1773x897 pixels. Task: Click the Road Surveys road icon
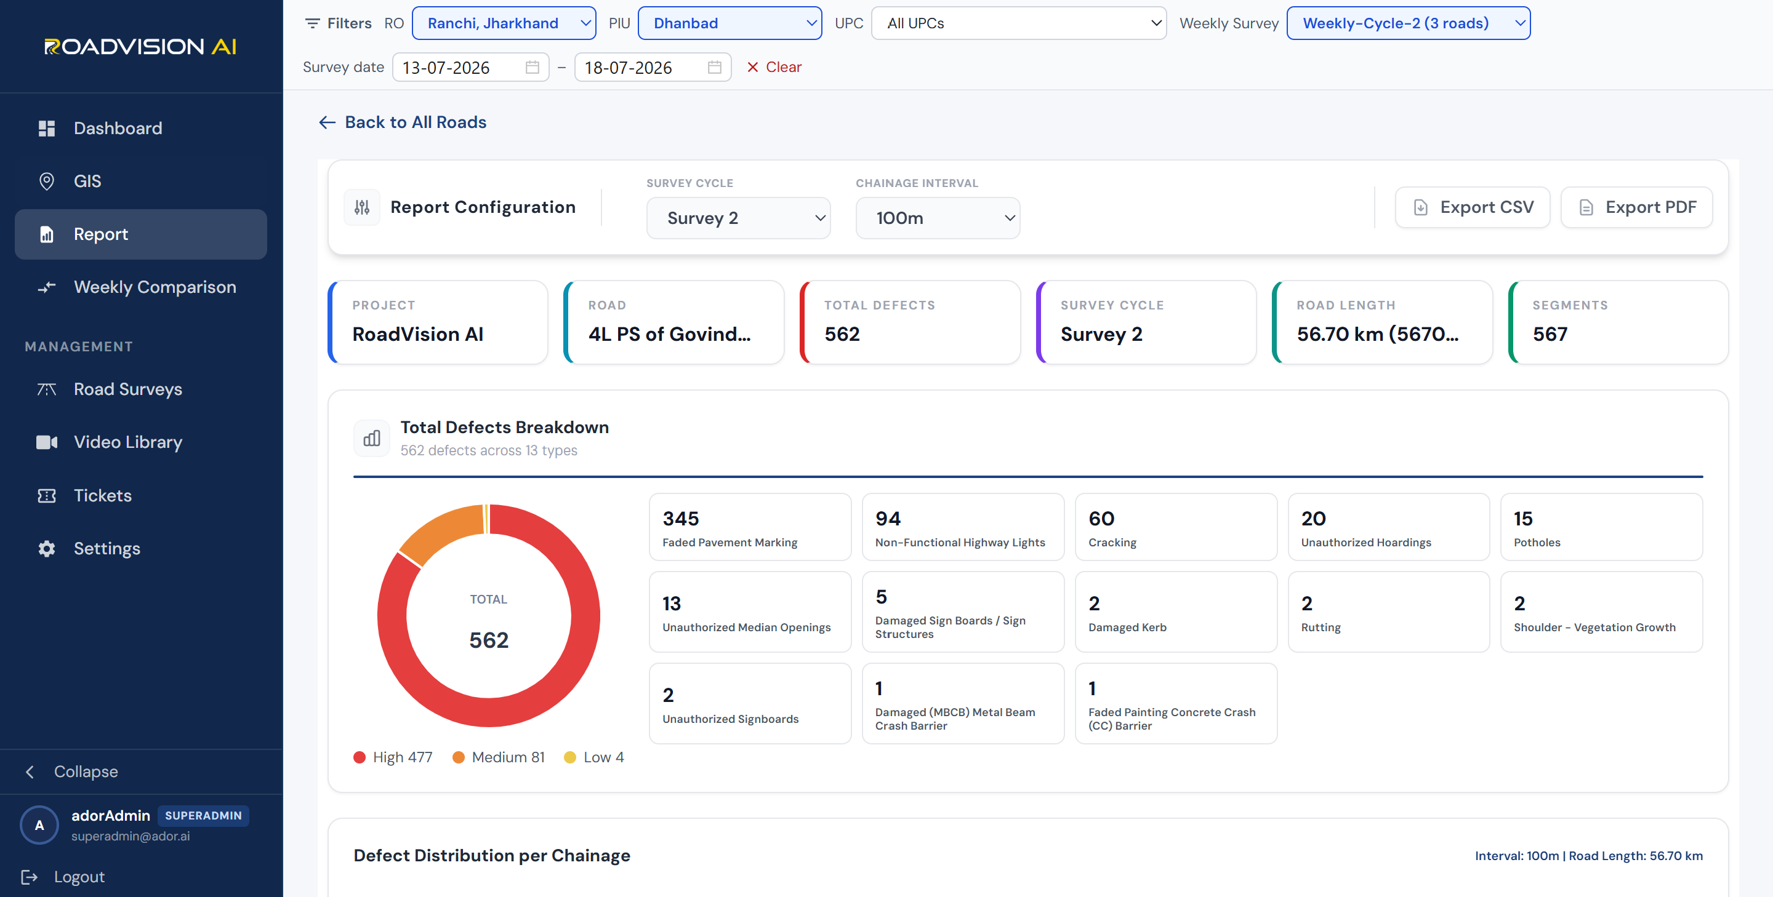(x=46, y=389)
